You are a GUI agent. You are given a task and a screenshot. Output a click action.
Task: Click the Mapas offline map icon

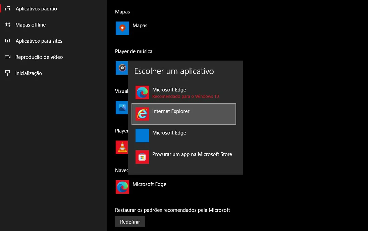click(7, 25)
